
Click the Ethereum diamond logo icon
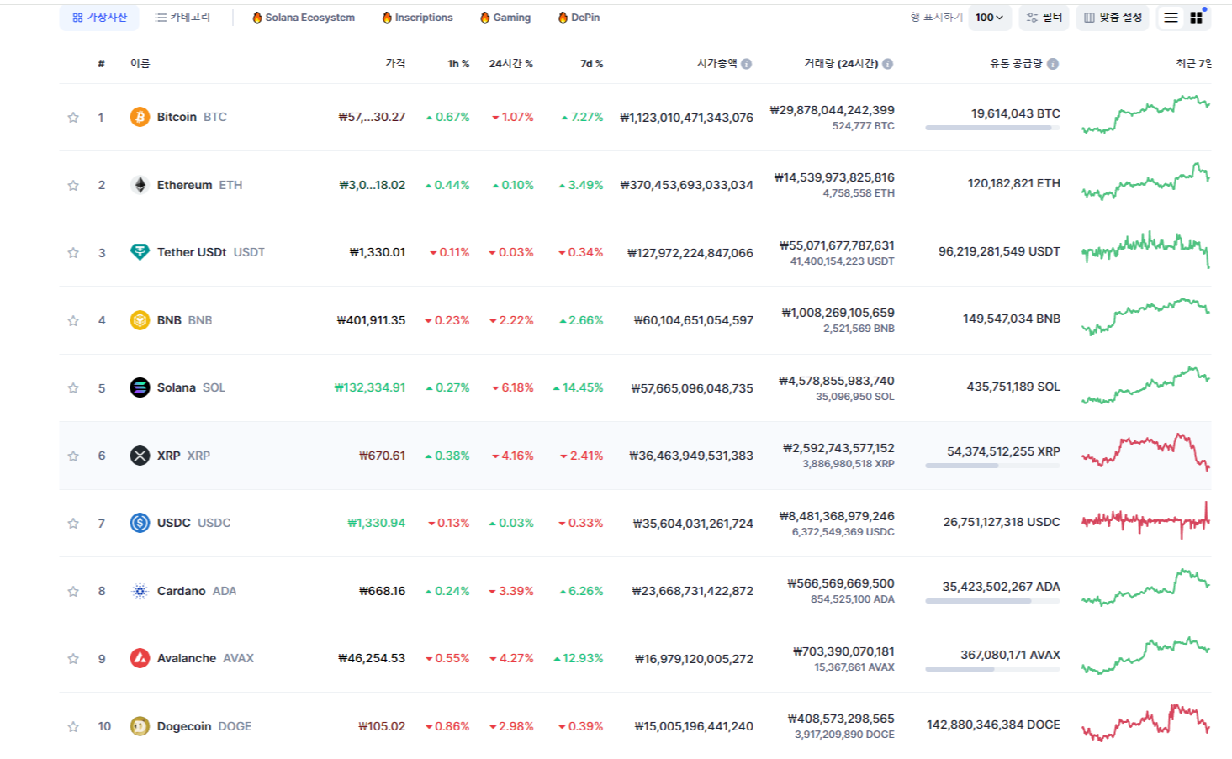140,185
